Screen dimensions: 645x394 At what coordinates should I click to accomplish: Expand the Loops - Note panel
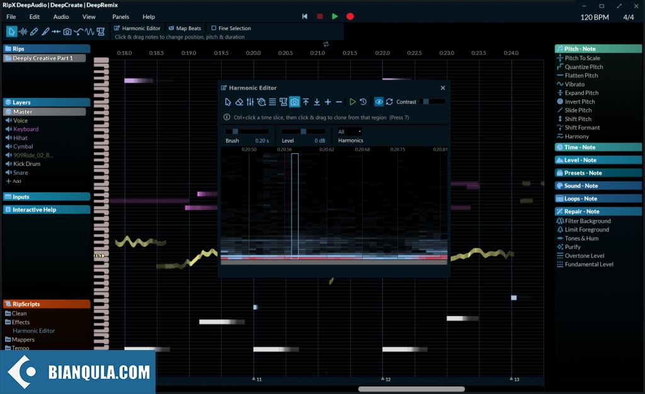[x=598, y=199]
